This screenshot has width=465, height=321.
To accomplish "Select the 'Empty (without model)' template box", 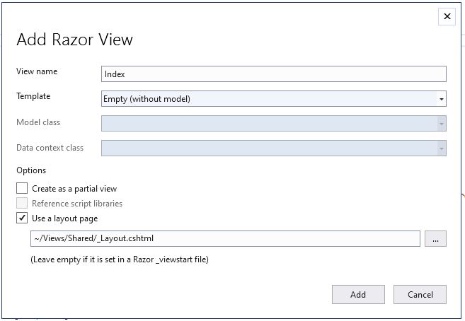I will tap(269, 99).
